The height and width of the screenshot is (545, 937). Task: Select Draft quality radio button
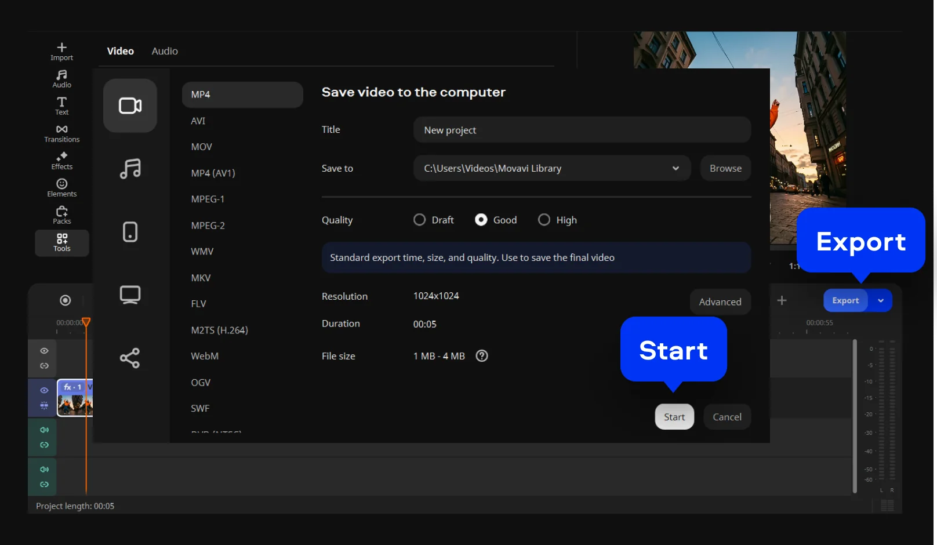click(419, 220)
